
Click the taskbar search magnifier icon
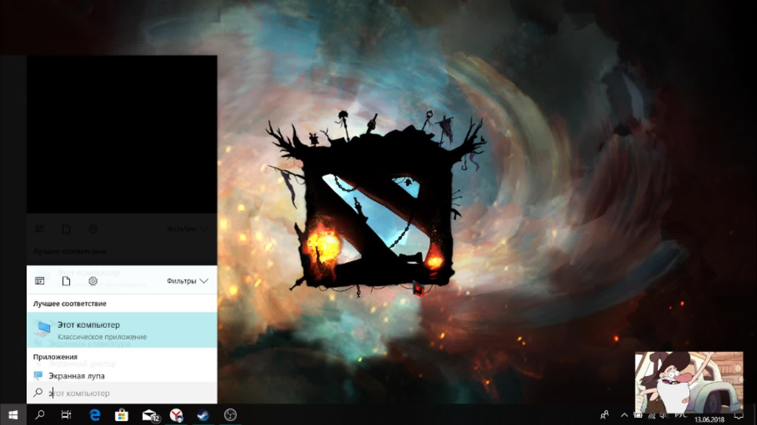click(40, 415)
